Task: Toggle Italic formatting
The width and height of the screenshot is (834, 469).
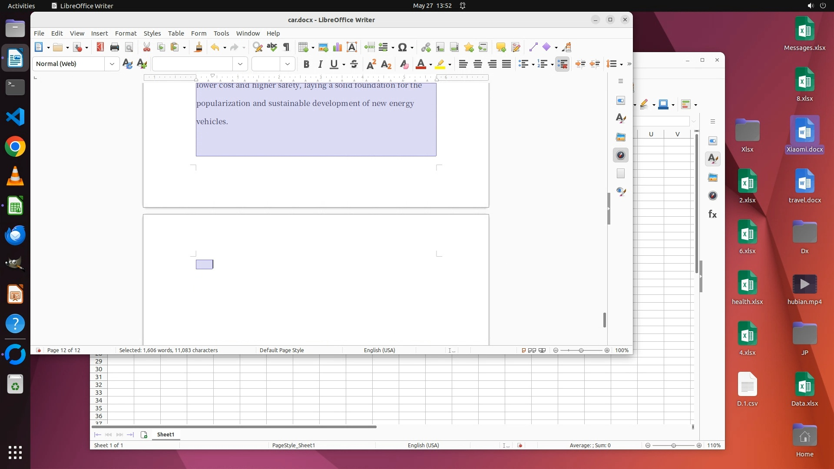Action: (x=320, y=64)
